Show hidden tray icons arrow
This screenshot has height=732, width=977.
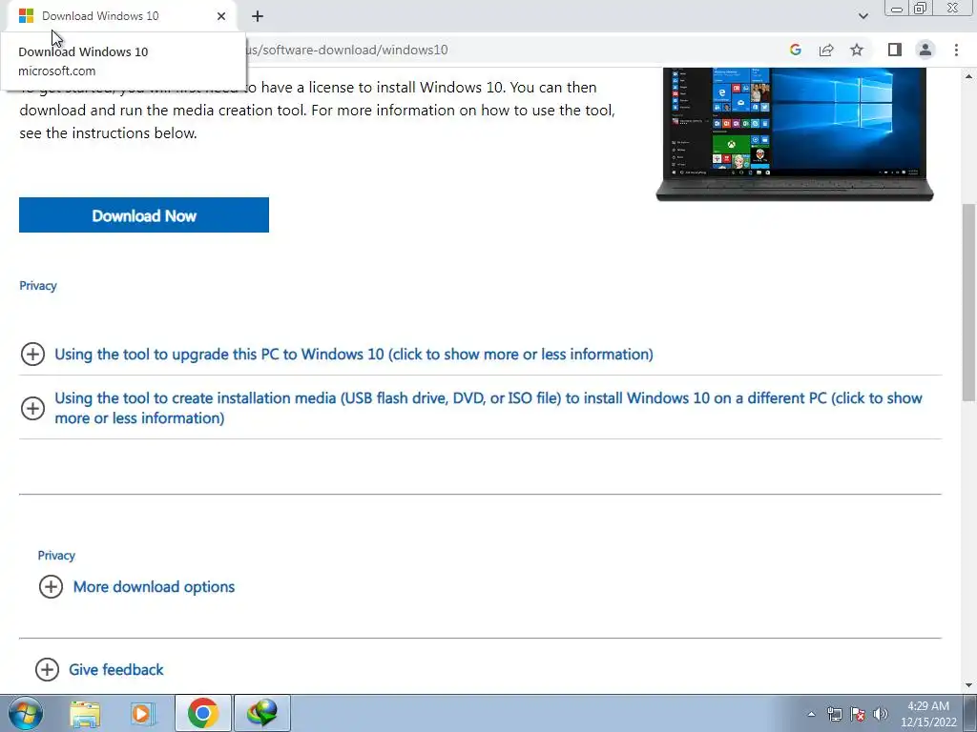click(811, 714)
